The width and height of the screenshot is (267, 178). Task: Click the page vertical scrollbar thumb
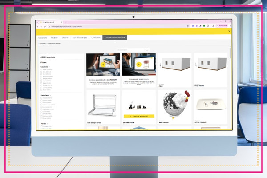(x=231, y=53)
